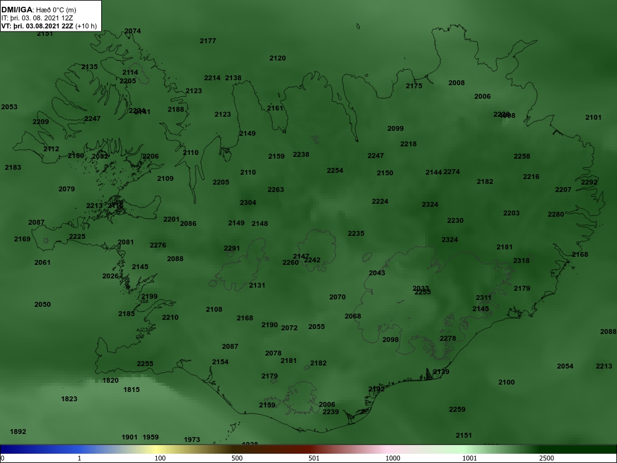The height and width of the screenshot is (463, 617).
Task: Click the map value 2008
Action: (457, 83)
